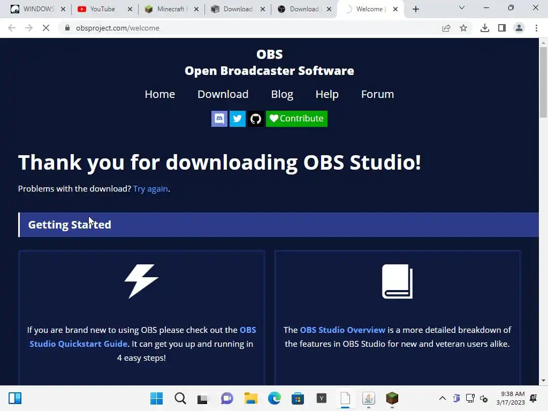The width and height of the screenshot is (548, 411).
Task: Close the Welcome tab
Action: [x=395, y=9]
